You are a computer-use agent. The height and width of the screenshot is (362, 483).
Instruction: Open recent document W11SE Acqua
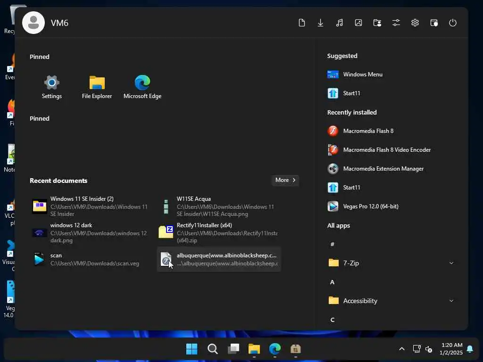coord(218,206)
